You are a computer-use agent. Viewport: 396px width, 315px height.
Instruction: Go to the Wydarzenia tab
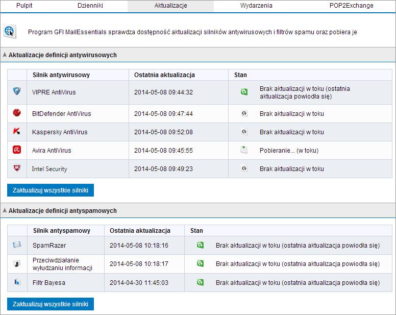point(256,6)
